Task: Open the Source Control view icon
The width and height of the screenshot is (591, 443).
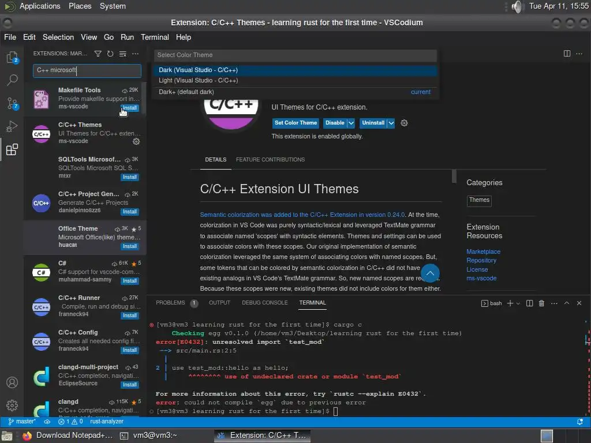Action: 12,103
